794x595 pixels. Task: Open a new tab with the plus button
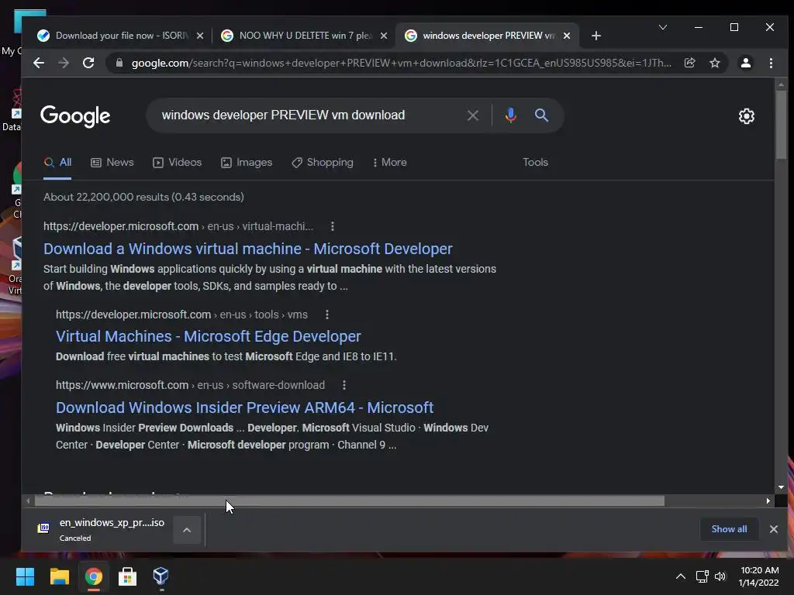(x=596, y=36)
